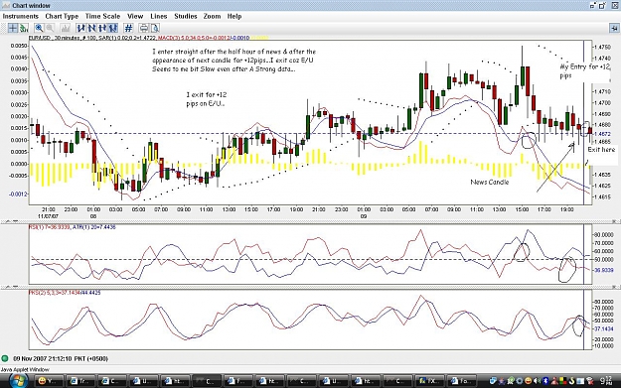Click the 1.4672 current price label
The image size is (621, 388).
tap(602, 134)
